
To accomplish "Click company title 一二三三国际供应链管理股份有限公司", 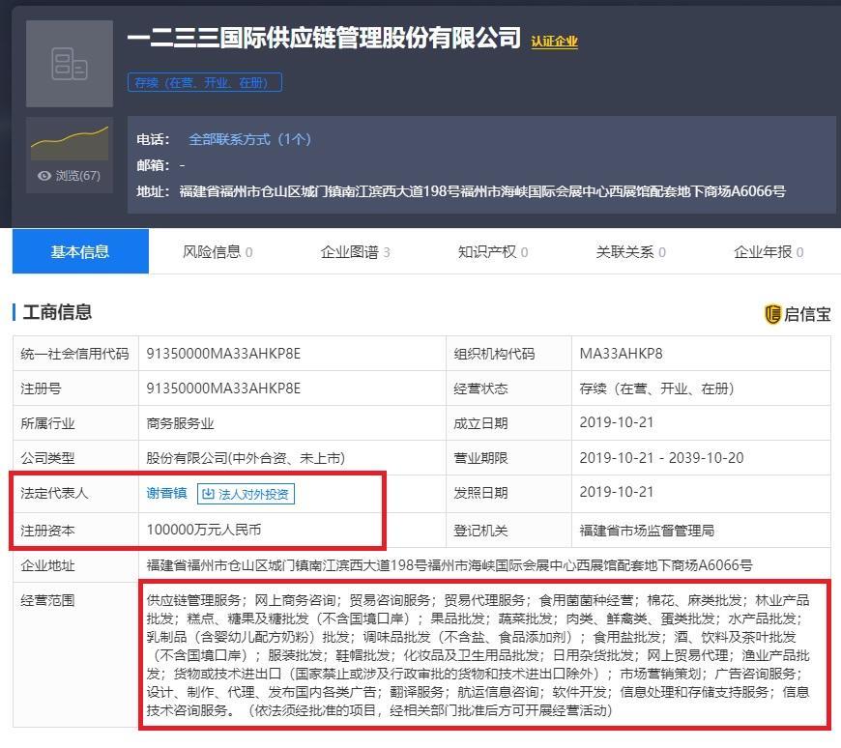I will click(x=325, y=38).
